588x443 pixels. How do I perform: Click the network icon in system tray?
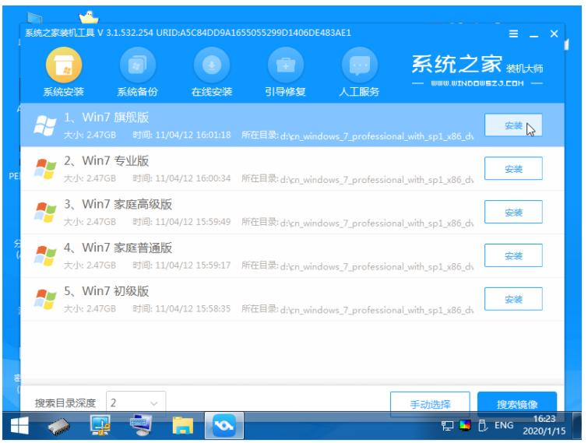tap(447, 426)
